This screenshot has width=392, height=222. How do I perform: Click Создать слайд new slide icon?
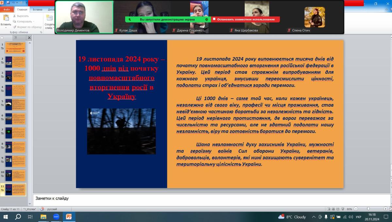[49, 18]
